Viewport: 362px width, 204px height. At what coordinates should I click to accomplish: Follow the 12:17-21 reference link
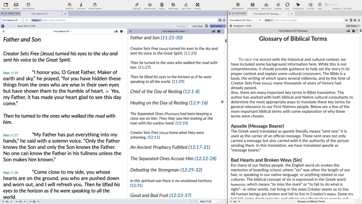pos(199,147)
